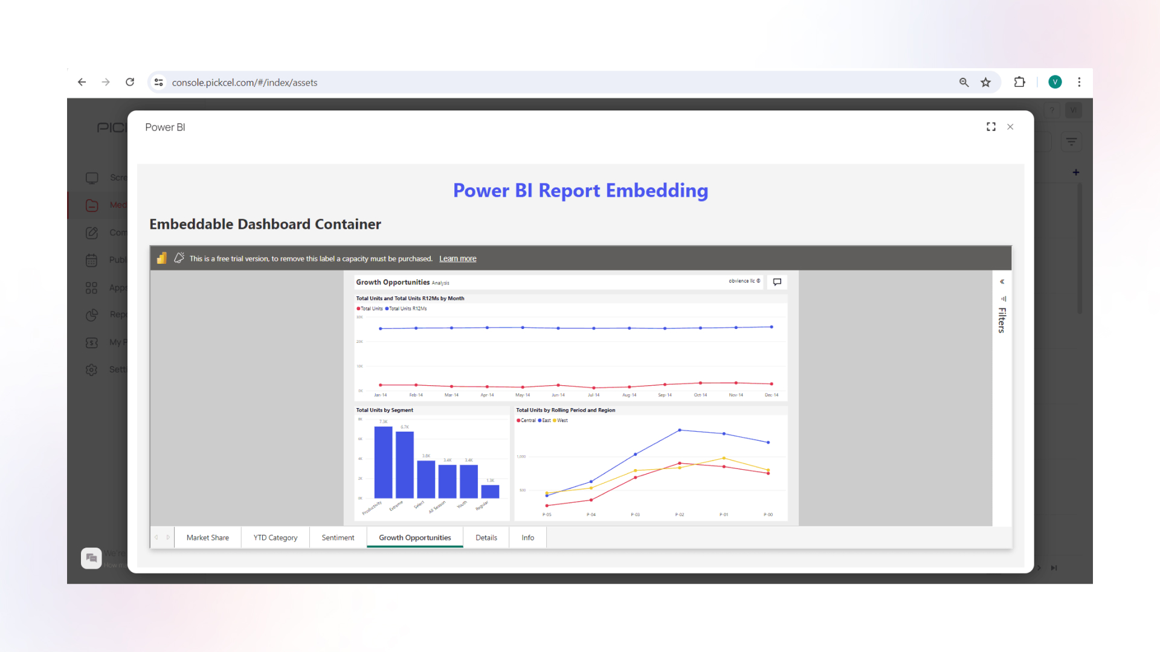
Task: Click the Total Units R12Ms legend item
Action: coord(406,308)
